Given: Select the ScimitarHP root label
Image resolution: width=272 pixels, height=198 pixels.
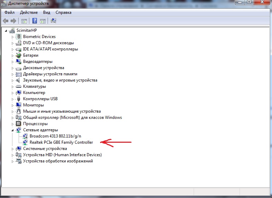Looking at the screenshot, I should point(27,30).
